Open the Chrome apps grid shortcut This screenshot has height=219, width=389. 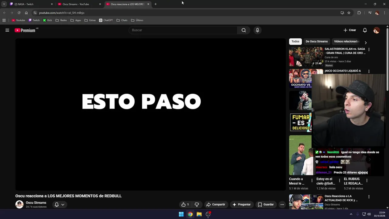[x=4, y=20]
